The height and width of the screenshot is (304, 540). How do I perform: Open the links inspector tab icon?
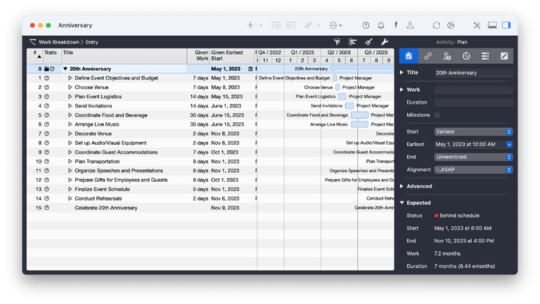427,55
